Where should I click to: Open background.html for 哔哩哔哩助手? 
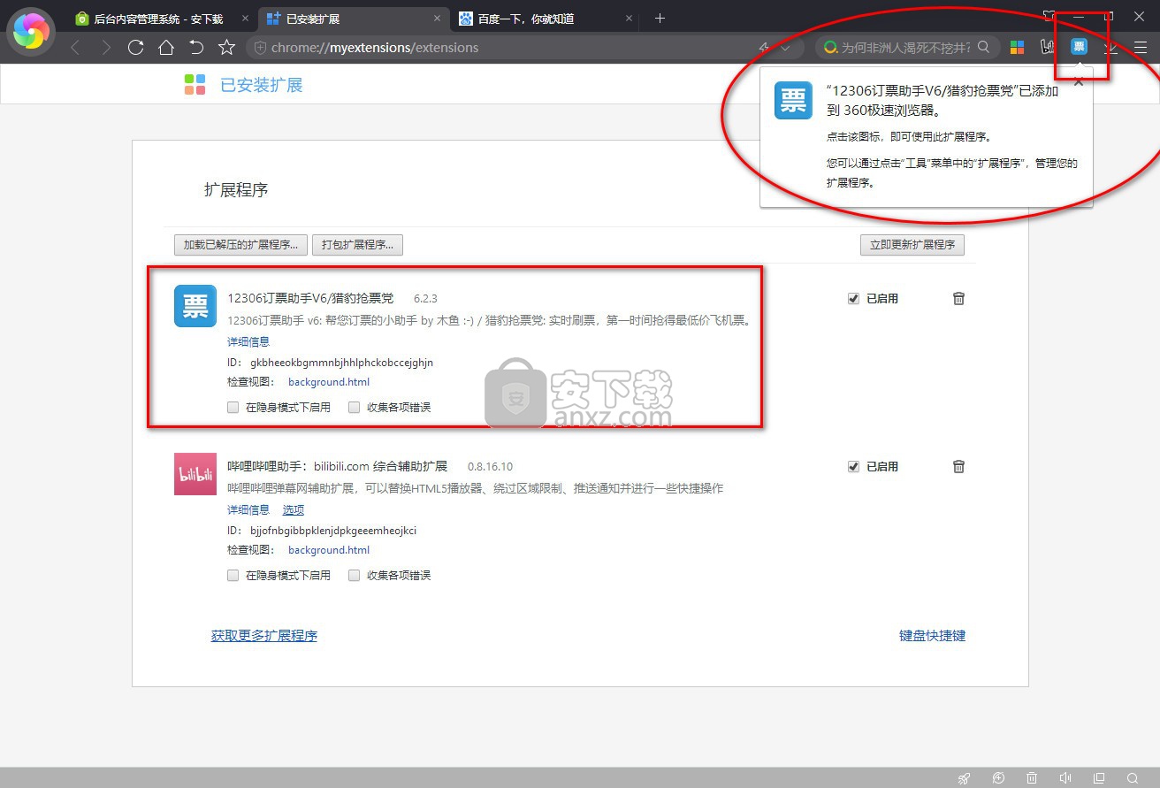329,550
